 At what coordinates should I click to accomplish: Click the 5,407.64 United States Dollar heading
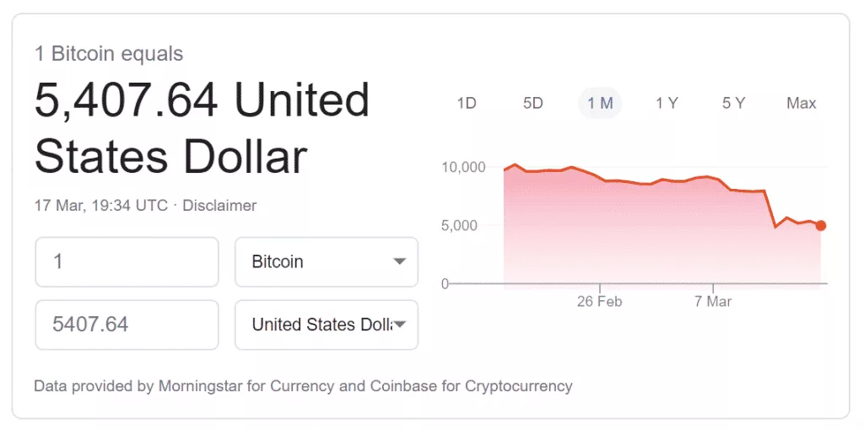pyautogui.click(x=202, y=128)
